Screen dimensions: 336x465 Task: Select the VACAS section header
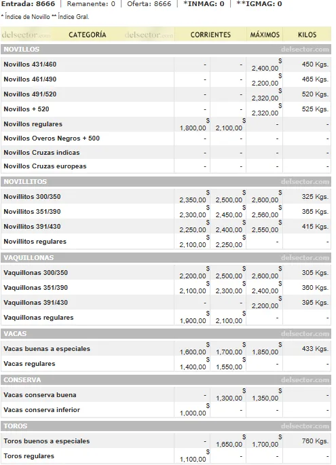click(x=166, y=333)
